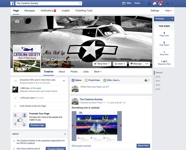Screen dimensions: 186x150
Task: Open the Notifications tab
Action: 48,11
